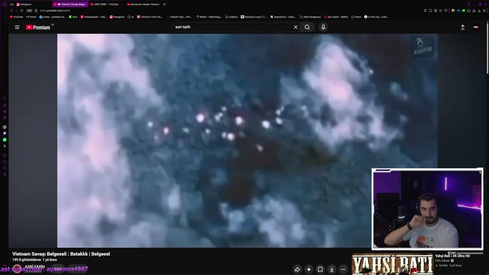This screenshot has width=489, height=275.
Task: Open the Kick bookmark
Action: pyautogui.click(x=73, y=17)
